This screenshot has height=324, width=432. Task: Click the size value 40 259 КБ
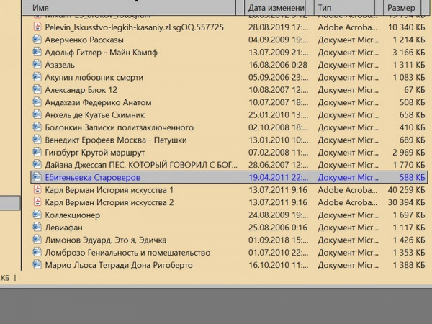point(406,190)
